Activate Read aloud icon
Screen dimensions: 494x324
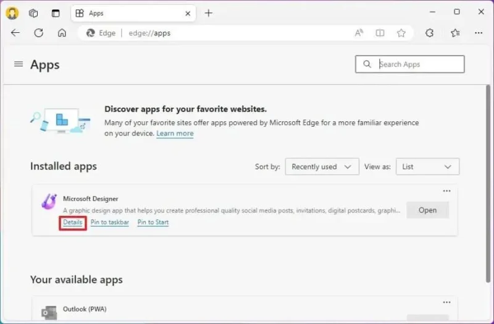pos(359,33)
